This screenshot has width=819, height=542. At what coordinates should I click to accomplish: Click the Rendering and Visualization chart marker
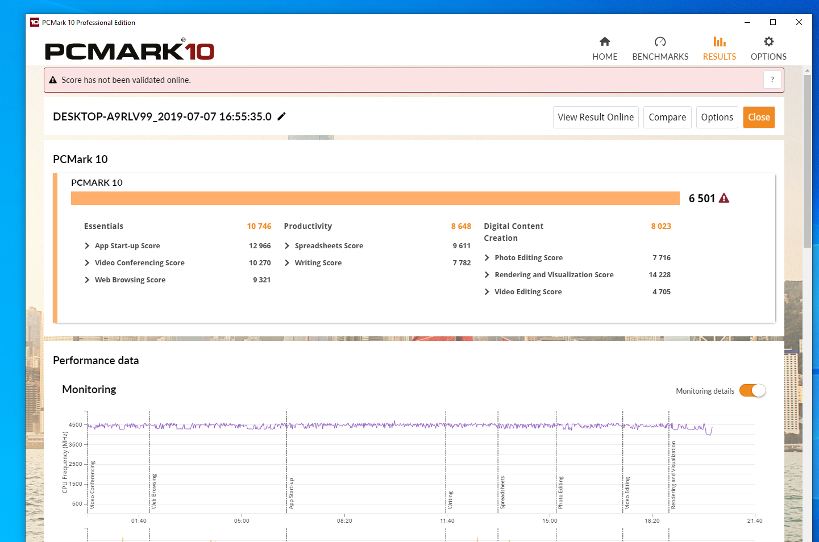coord(674,475)
